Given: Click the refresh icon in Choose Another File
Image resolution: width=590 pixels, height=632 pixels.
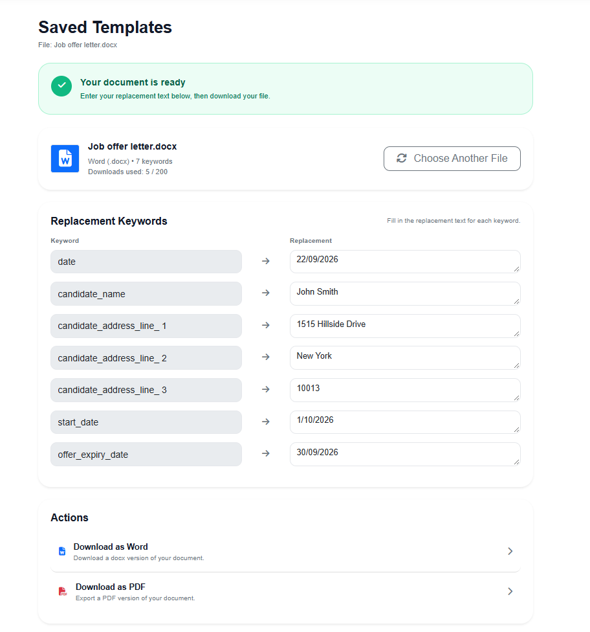Looking at the screenshot, I should pos(402,159).
